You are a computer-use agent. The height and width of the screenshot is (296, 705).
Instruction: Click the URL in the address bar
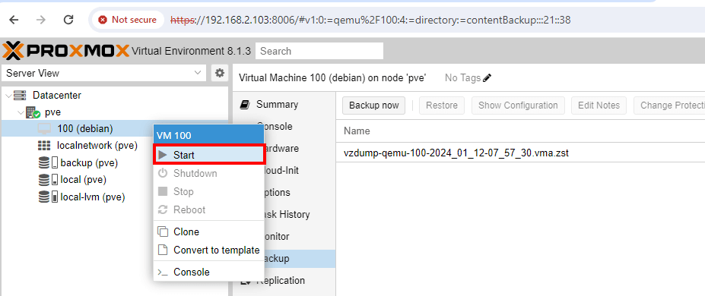370,20
